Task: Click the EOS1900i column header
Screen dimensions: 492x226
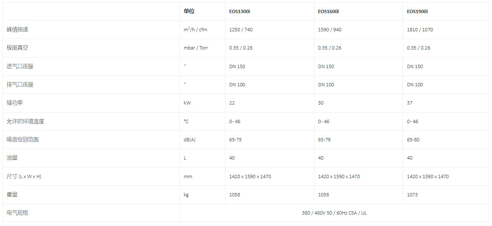Action: [417, 11]
